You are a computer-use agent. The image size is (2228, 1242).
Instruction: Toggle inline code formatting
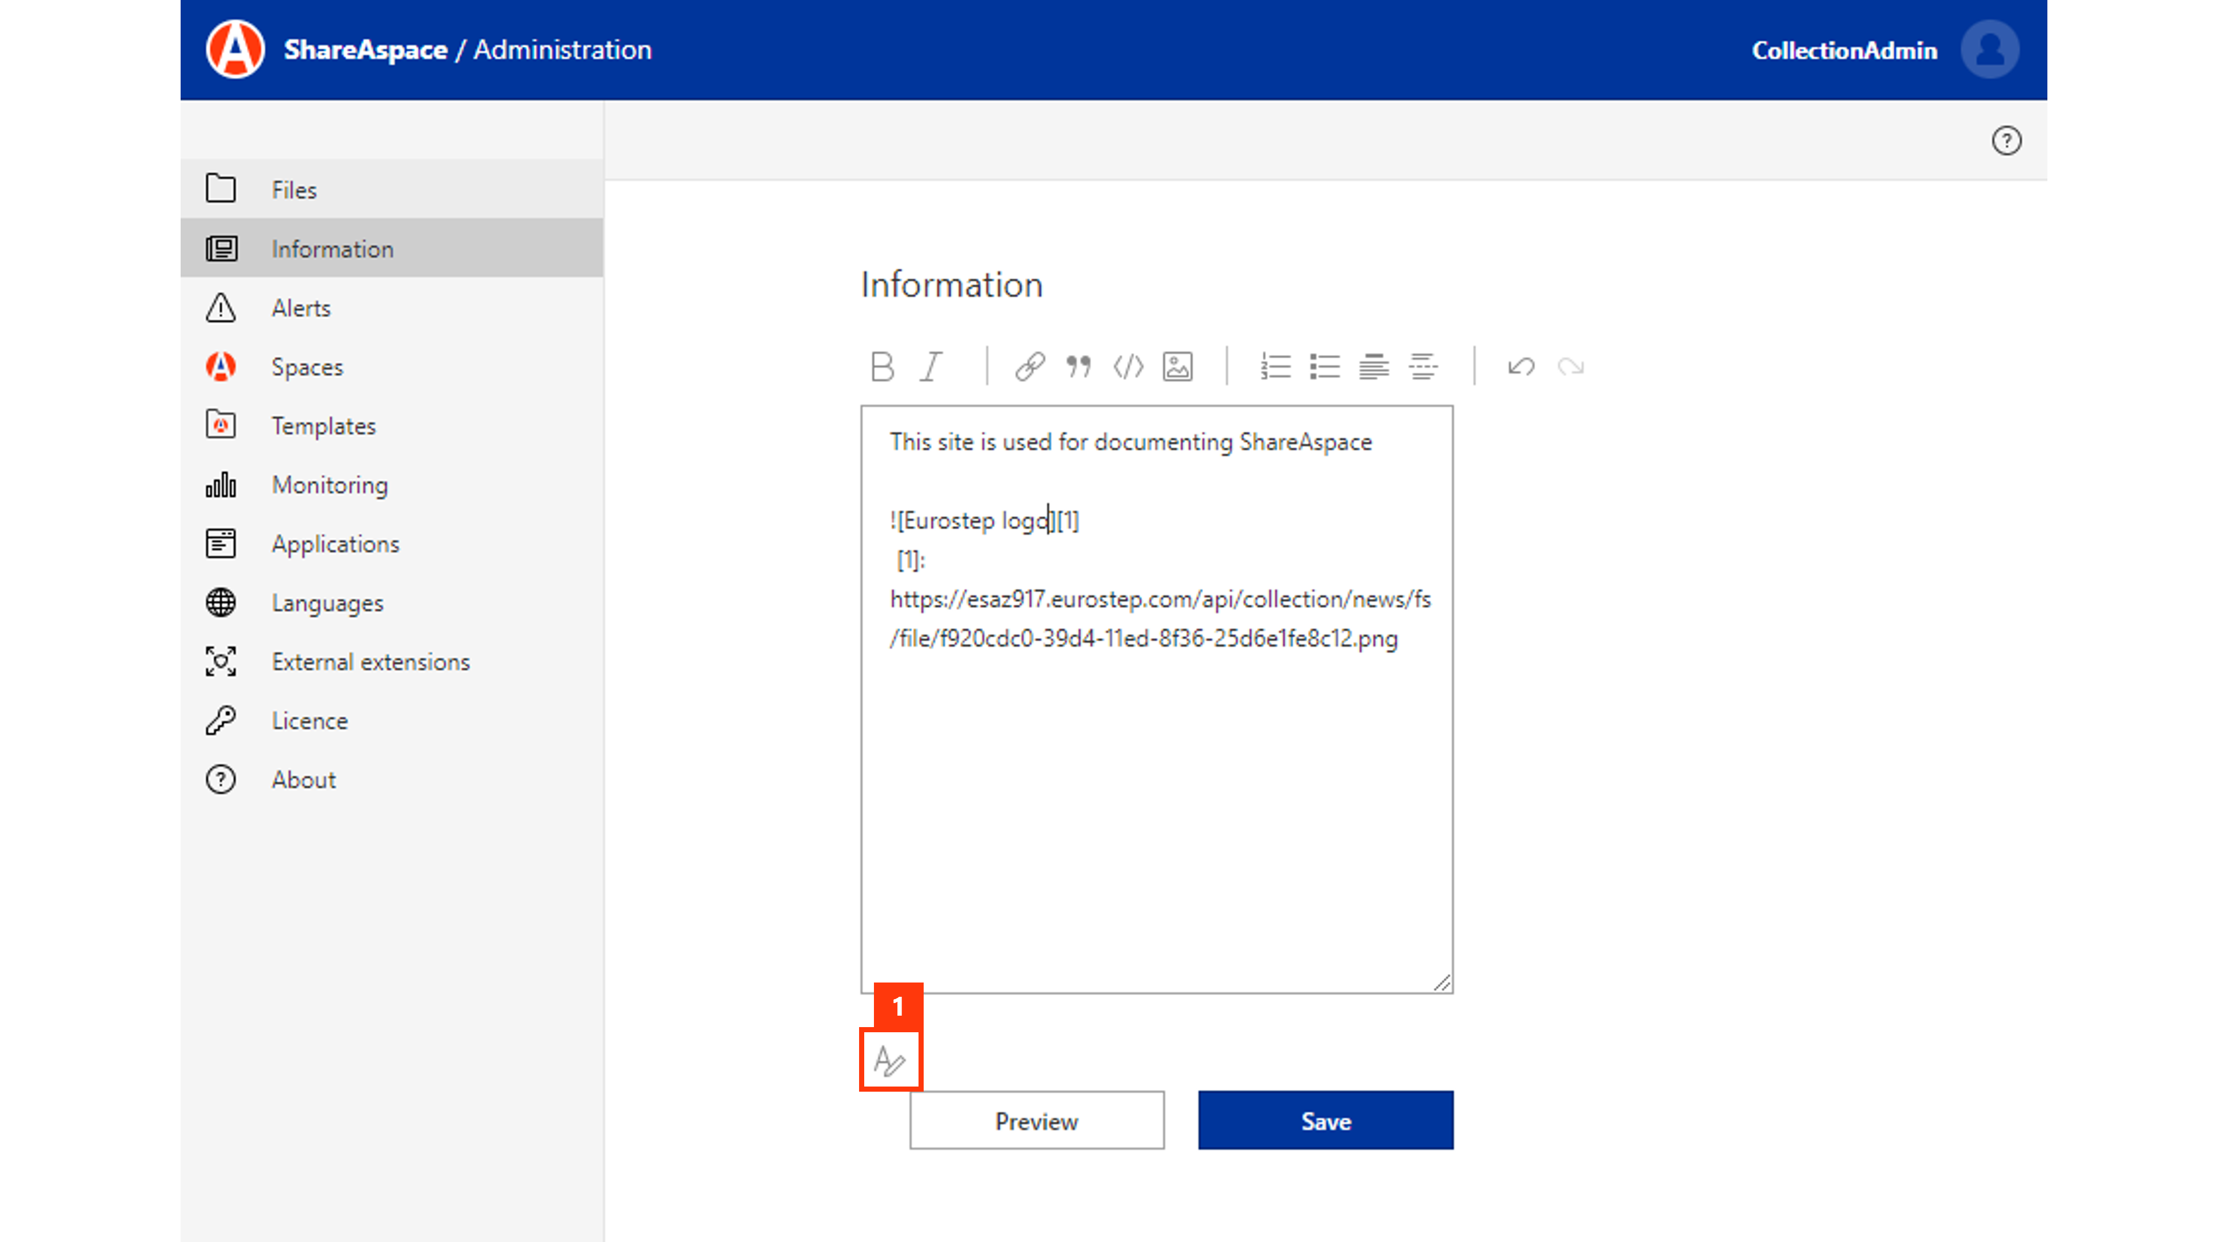pos(1128,367)
